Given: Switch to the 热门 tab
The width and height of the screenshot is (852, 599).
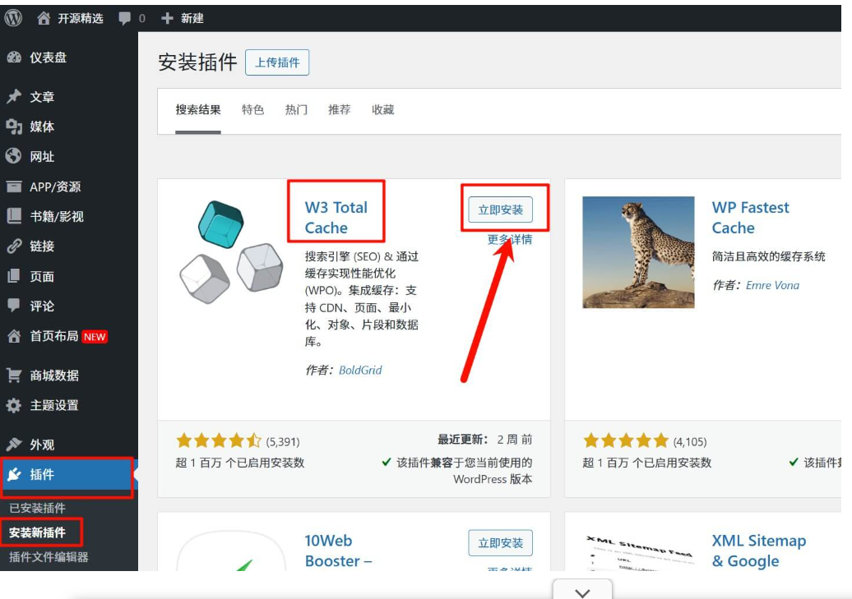Looking at the screenshot, I should [296, 110].
